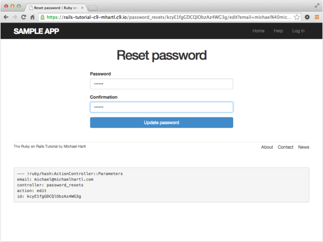The image size is (323, 242).
Task: Click the browser forward arrow
Action: click(15, 17)
